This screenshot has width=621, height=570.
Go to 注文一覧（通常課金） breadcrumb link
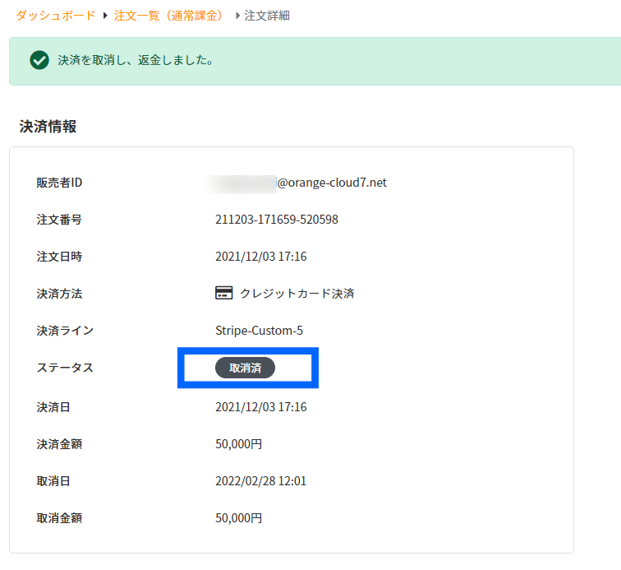coord(170,16)
